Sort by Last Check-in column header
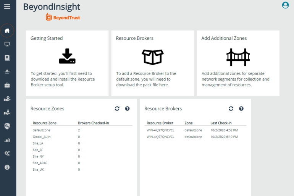The image size is (294, 196). point(221,123)
